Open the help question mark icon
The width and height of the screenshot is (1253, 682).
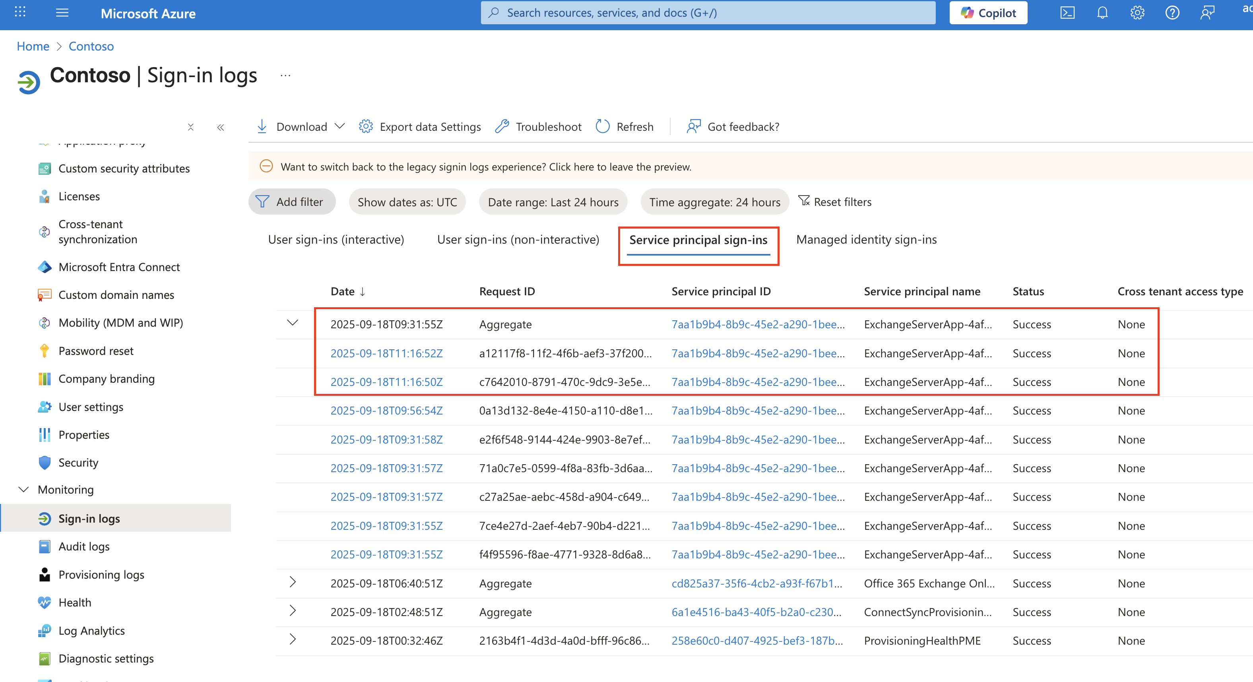click(x=1172, y=13)
